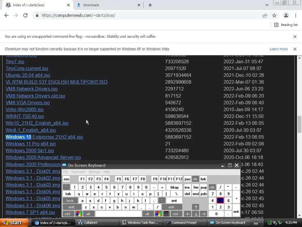This screenshot has width=302, height=227.
Task: Open Windows 7 SP1 x64.iso link
Action: click(x=30, y=212)
